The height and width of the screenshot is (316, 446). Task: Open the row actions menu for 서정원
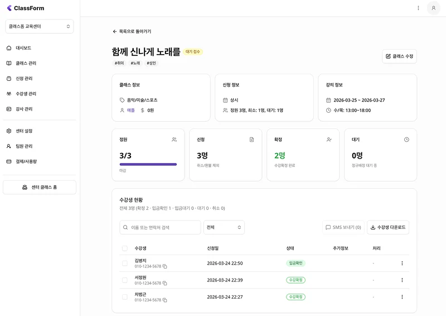pos(402,280)
